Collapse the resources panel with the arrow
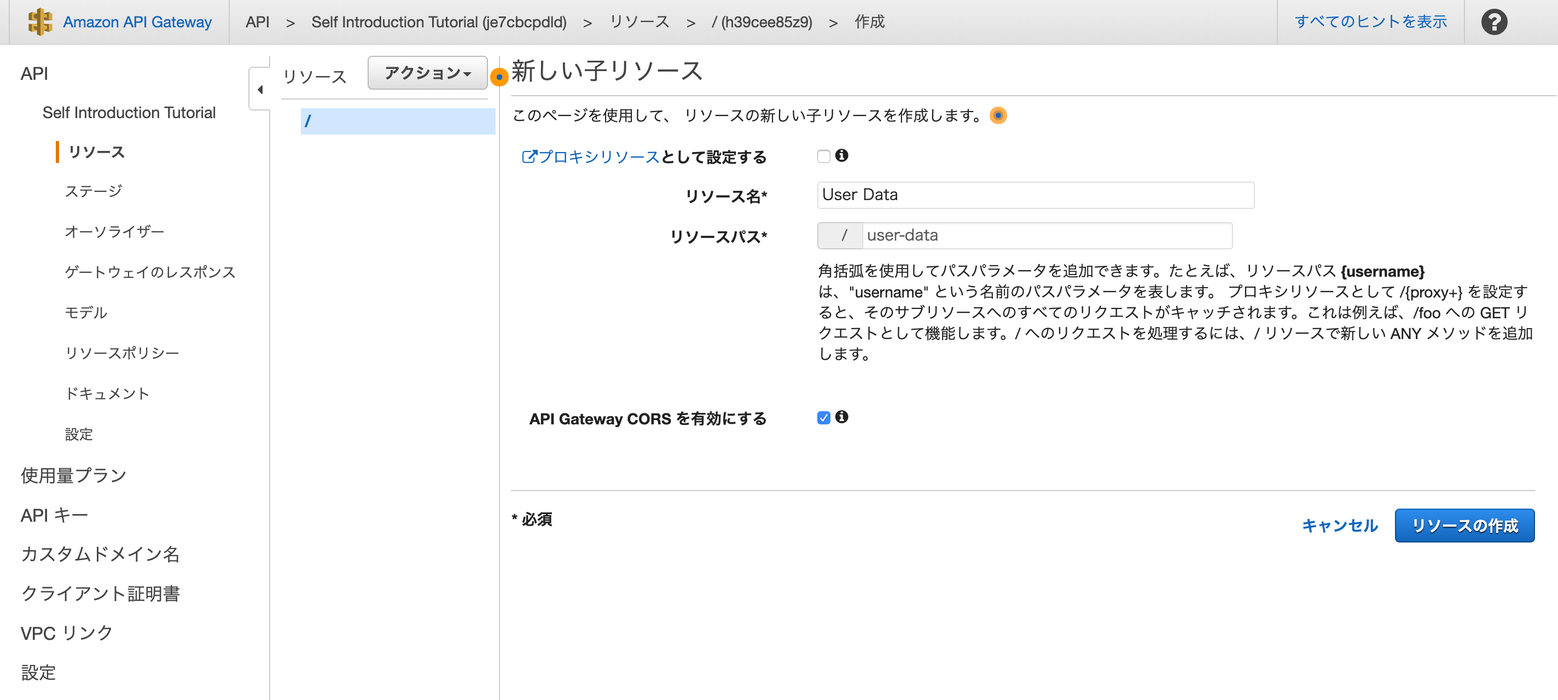The height and width of the screenshot is (700, 1558). (x=260, y=90)
